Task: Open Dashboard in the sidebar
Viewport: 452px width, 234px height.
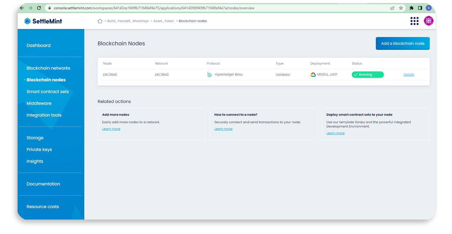Action: coord(39,45)
